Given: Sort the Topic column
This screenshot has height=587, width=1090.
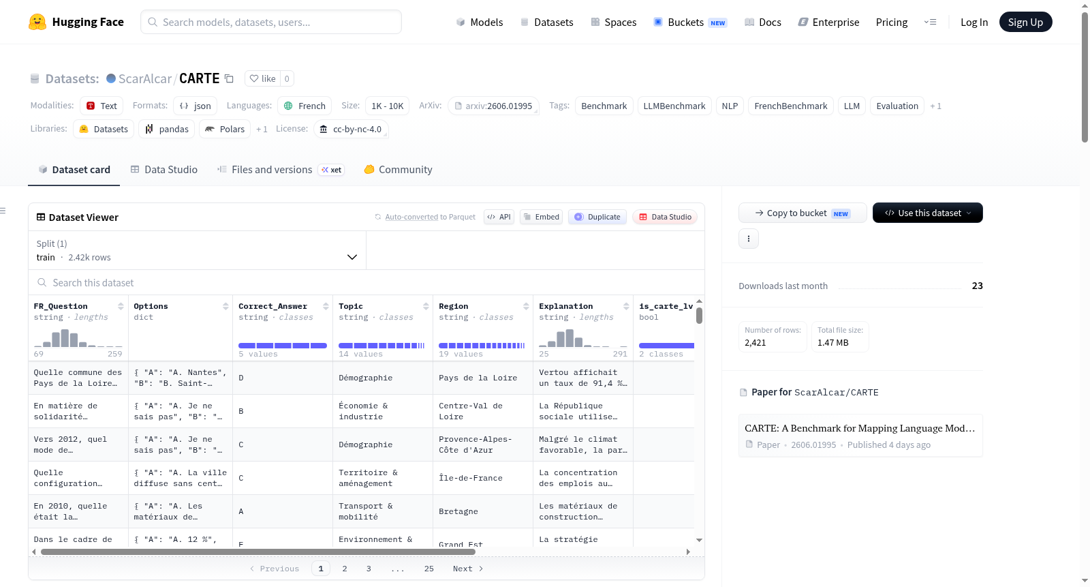Looking at the screenshot, I should [426, 307].
